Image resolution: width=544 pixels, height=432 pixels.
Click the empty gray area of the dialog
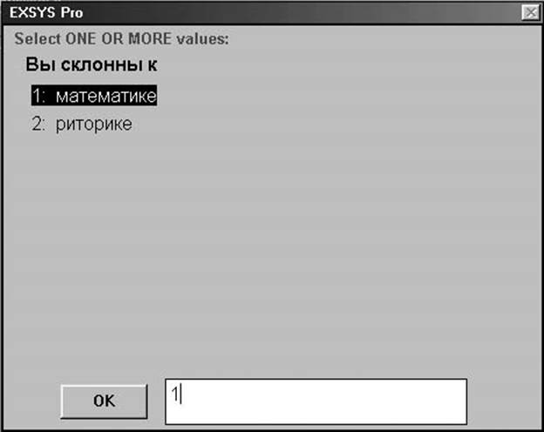312,243
